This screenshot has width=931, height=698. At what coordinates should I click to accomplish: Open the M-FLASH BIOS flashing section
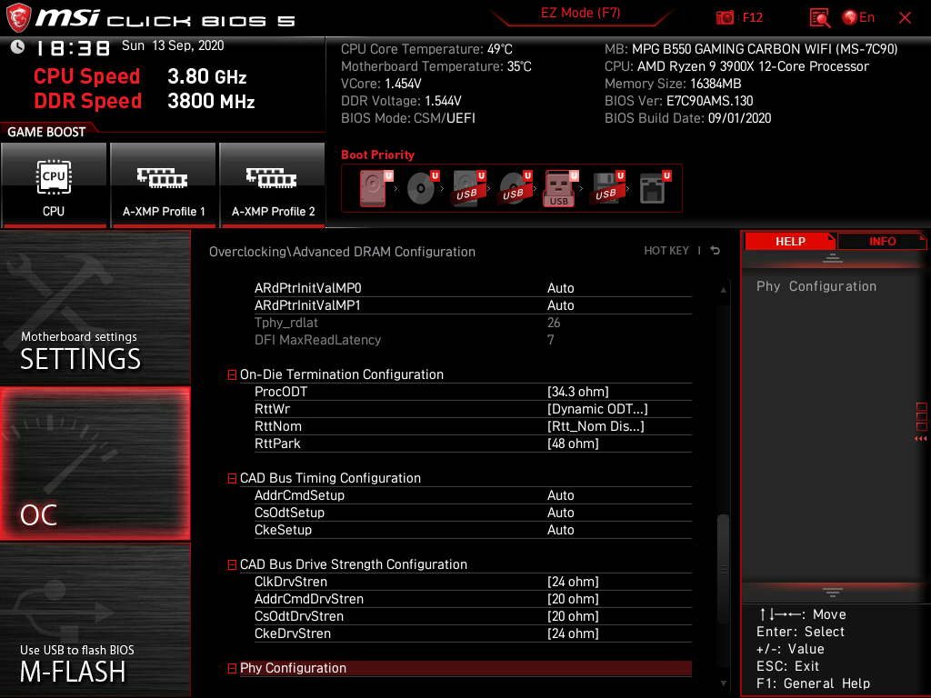(x=95, y=620)
